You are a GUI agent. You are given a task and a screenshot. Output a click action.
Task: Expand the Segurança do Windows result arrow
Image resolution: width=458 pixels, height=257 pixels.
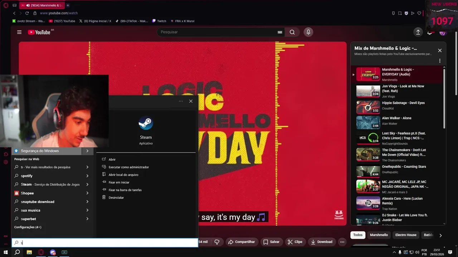tap(87, 151)
